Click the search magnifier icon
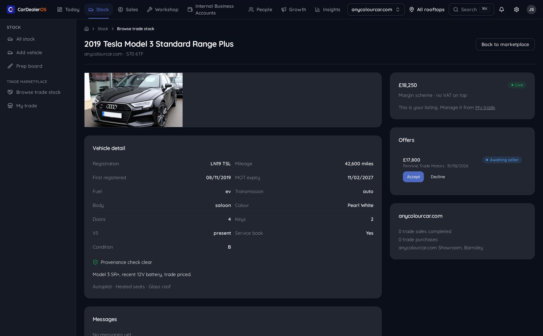543x336 pixels. coord(456,9)
